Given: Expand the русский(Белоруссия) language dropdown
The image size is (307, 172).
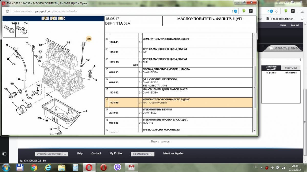Looking at the screenshot, I should click(52, 154).
